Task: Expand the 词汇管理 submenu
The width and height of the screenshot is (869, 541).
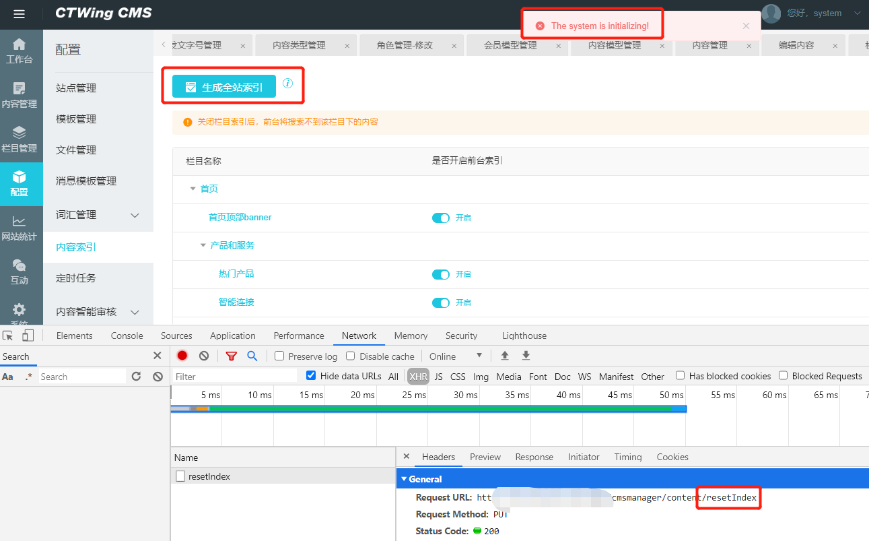Action: point(135,215)
